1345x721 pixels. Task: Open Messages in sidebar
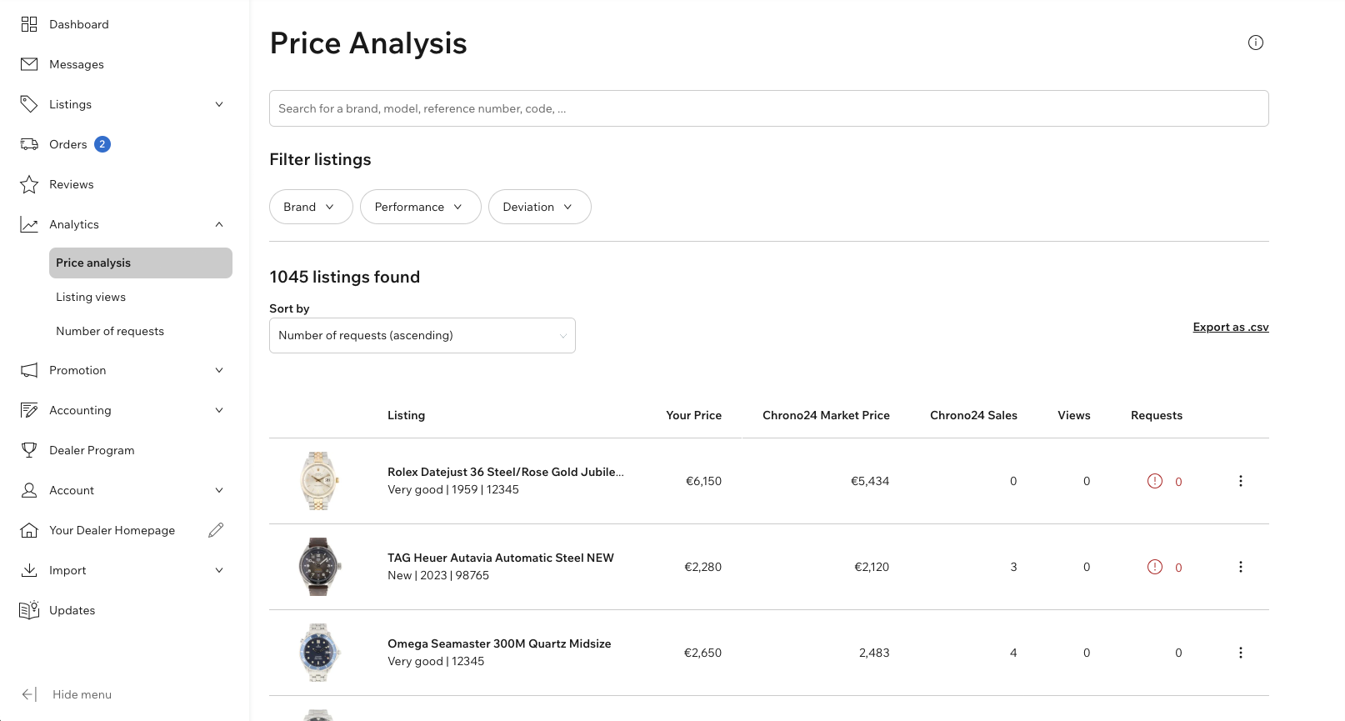(77, 64)
